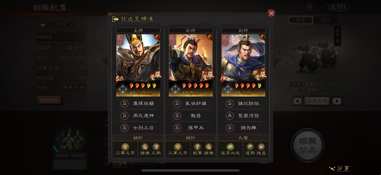Click the 三軍之眾 tactic icon under 司馬懿
Image resolution: width=381 pixels, height=175 pixels.
pyautogui.click(x=125, y=147)
